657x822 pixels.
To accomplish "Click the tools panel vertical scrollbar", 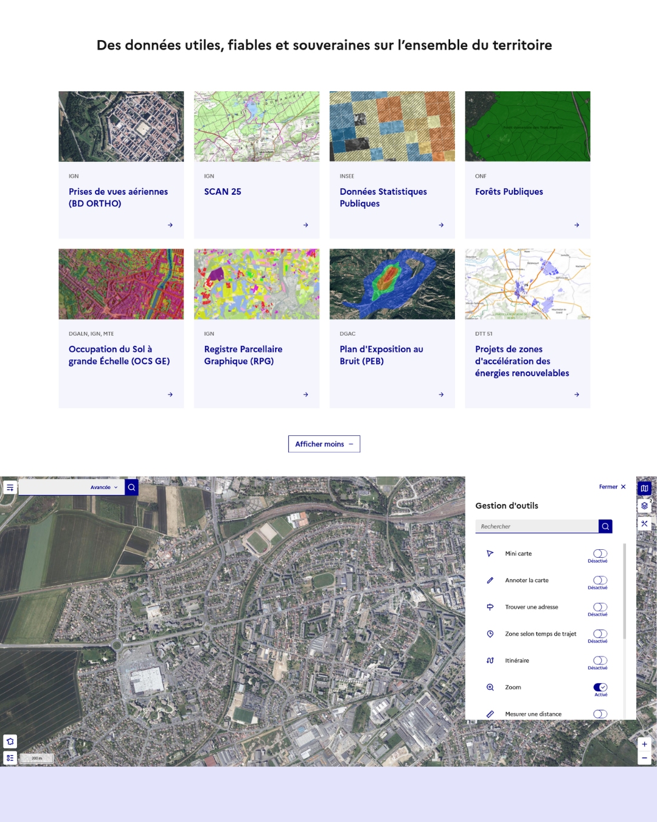I will [x=624, y=591].
